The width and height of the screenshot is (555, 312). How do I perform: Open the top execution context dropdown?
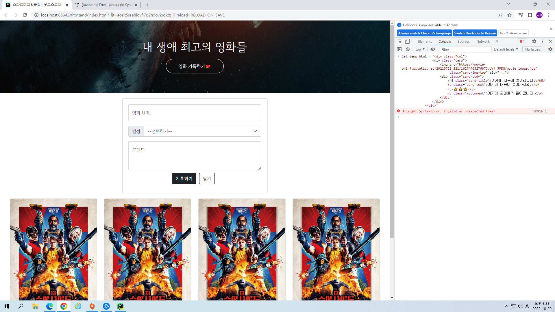tap(420, 49)
